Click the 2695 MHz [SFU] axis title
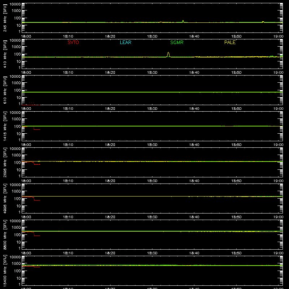Image resolution: width=289 pixels, height=289 pixels. click(x=5, y=162)
